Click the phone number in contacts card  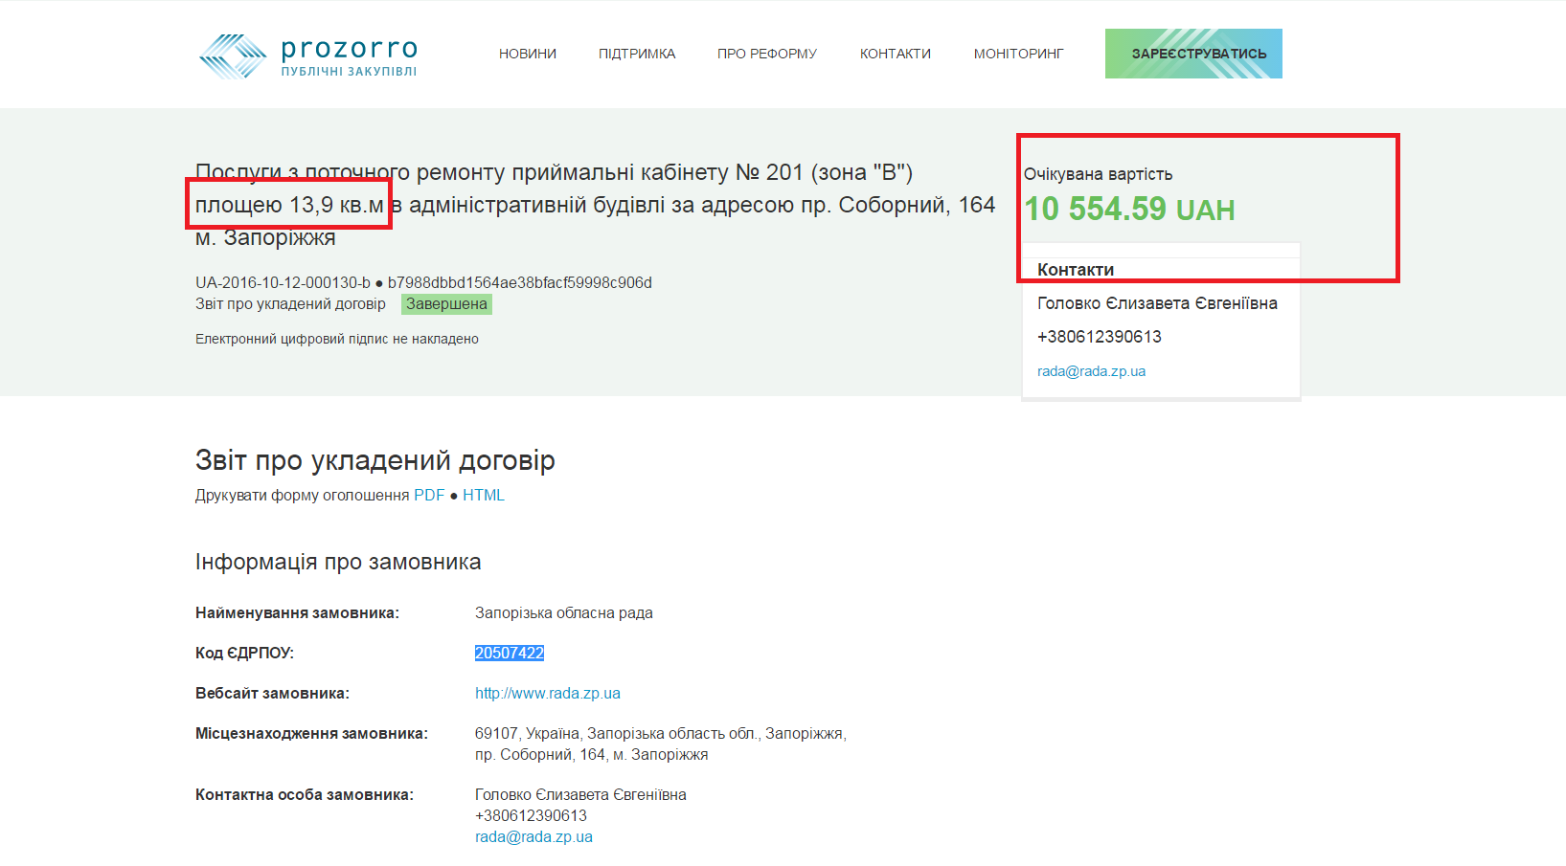click(1099, 337)
